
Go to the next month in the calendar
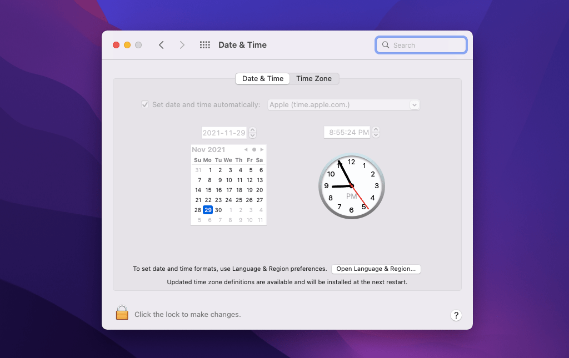coord(262,149)
